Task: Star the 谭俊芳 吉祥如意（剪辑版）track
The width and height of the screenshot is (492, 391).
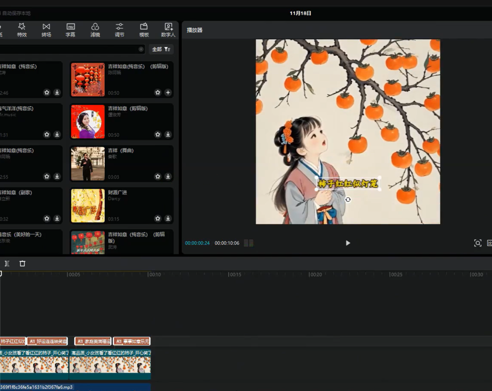Action: [x=158, y=134]
